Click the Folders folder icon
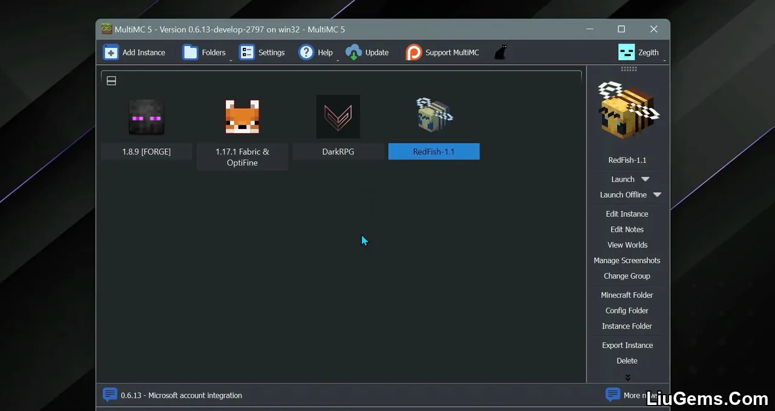Image resolution: width=775 pixels, height=411 pixels. [190, 53]
